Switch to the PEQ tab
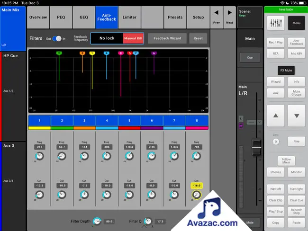 click(x=61, y=17)
